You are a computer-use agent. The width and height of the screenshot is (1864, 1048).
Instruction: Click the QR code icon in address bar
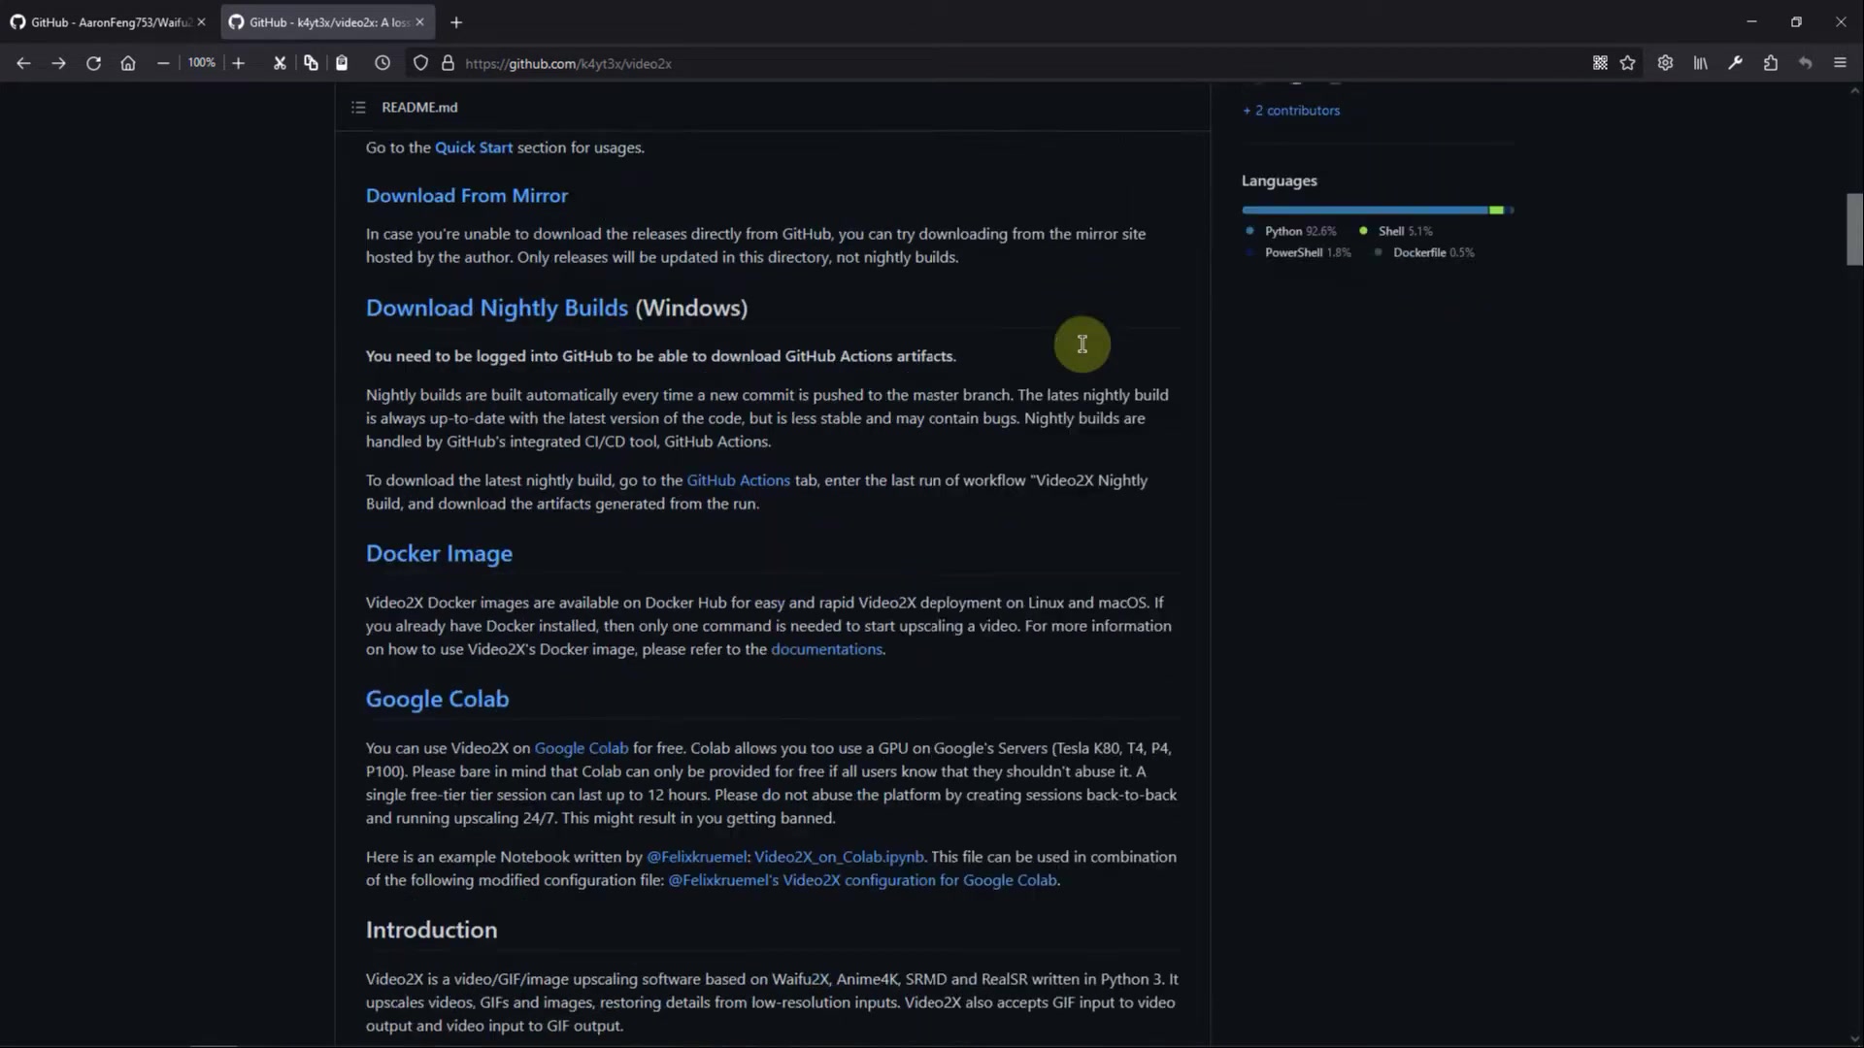point(1600,63)
